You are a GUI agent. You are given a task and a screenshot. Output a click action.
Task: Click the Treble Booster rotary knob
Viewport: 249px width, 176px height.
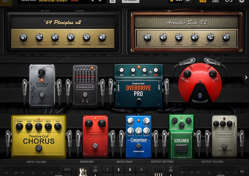click(x=42, y=73)
